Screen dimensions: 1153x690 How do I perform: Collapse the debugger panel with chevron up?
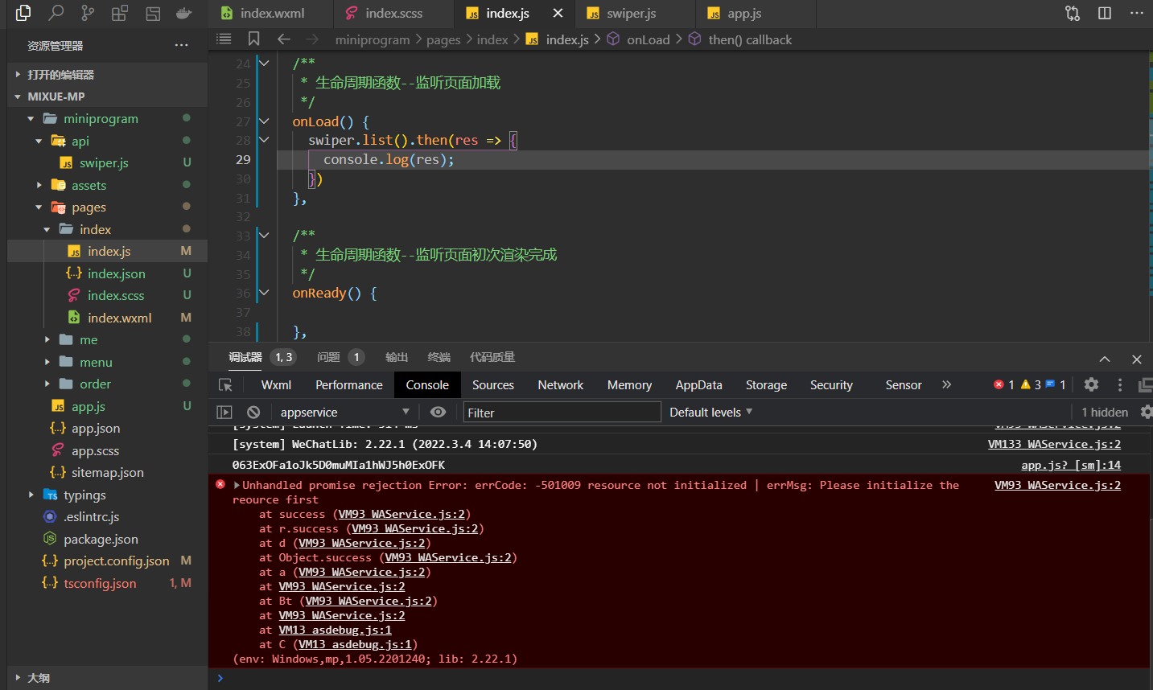[x=1105, y=359]
